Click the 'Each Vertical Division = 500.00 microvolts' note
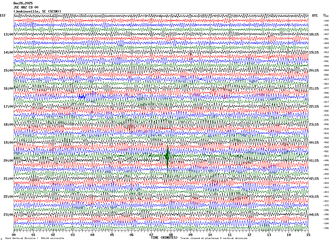 pos(35,238)
